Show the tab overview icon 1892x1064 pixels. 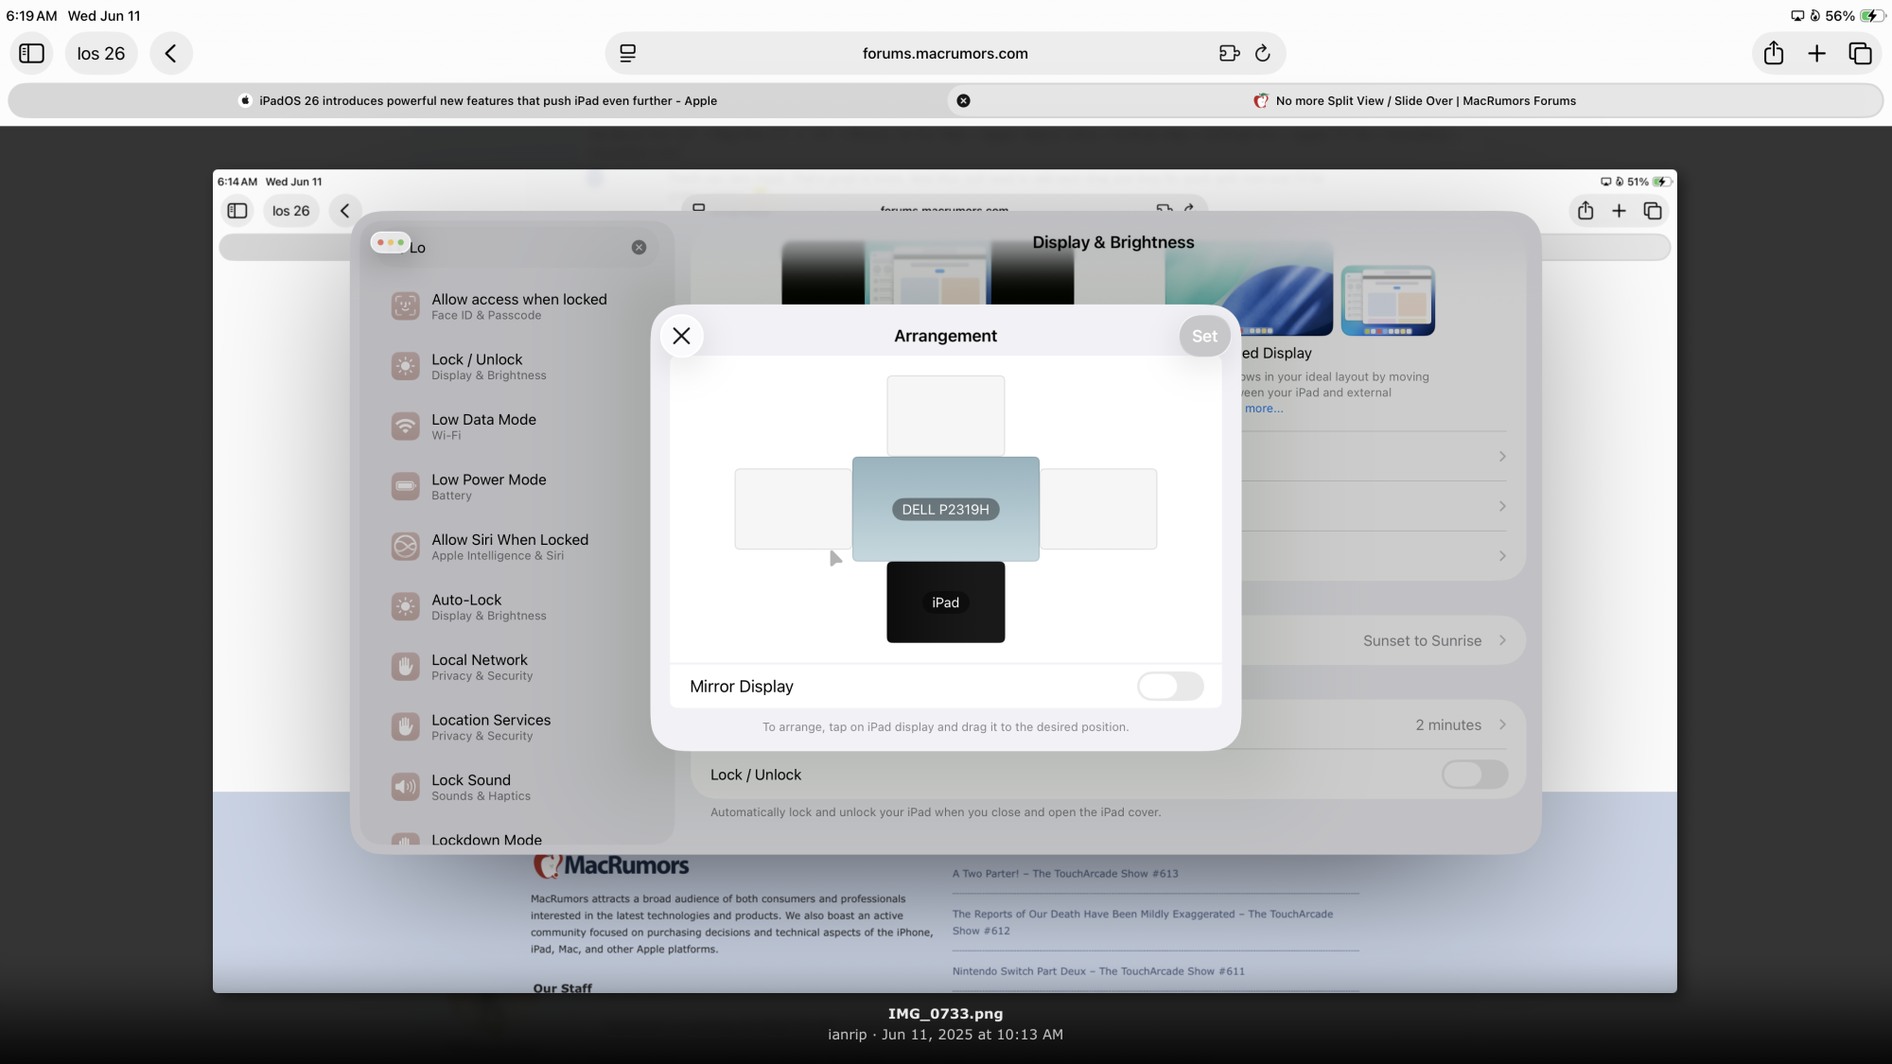tap(1860, 53)
